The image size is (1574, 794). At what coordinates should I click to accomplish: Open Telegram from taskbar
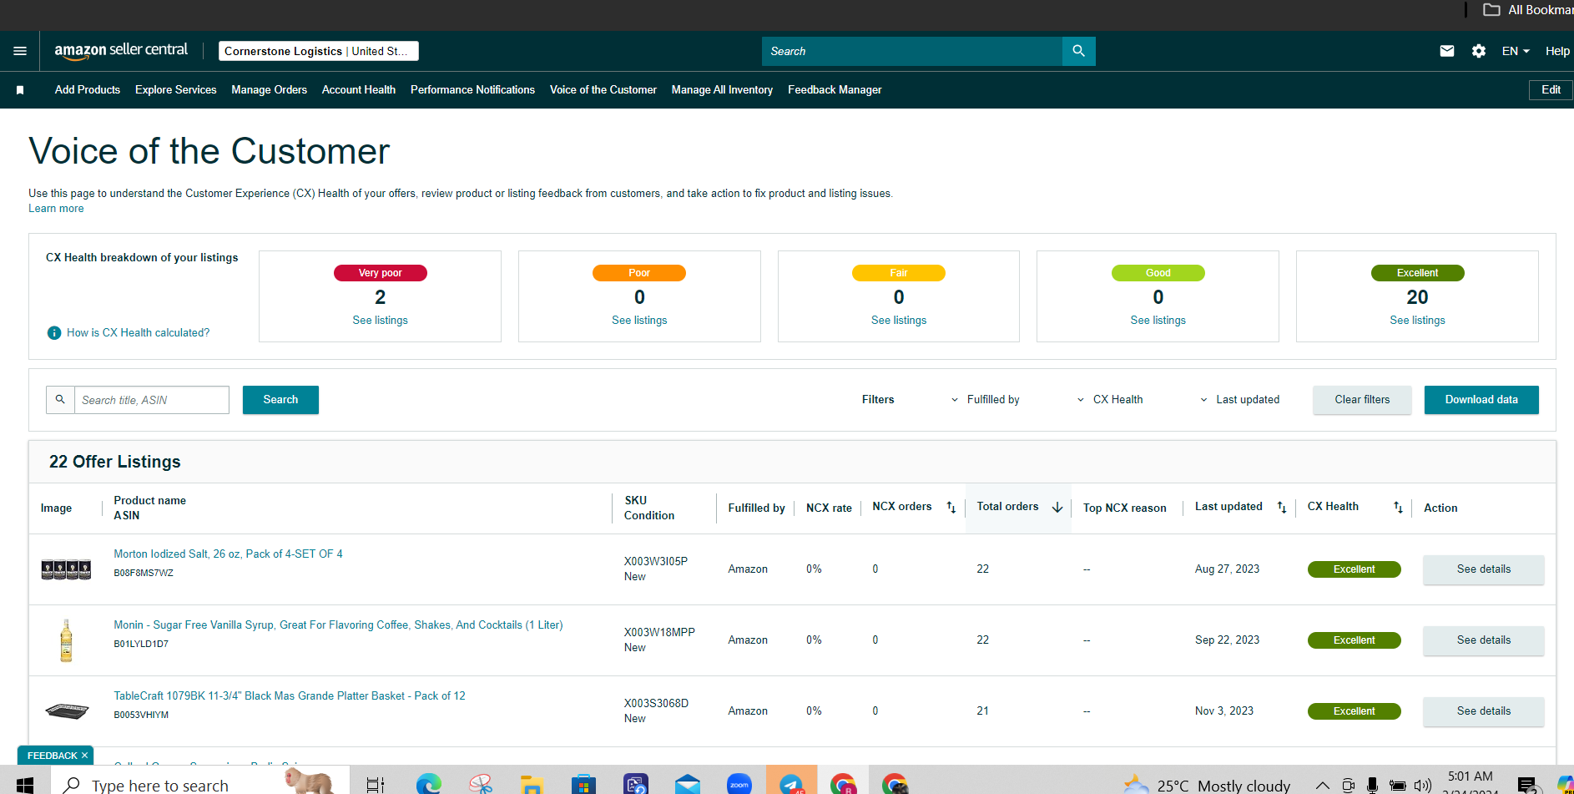791,783
